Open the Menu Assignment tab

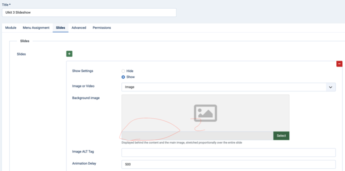point(36,28)
